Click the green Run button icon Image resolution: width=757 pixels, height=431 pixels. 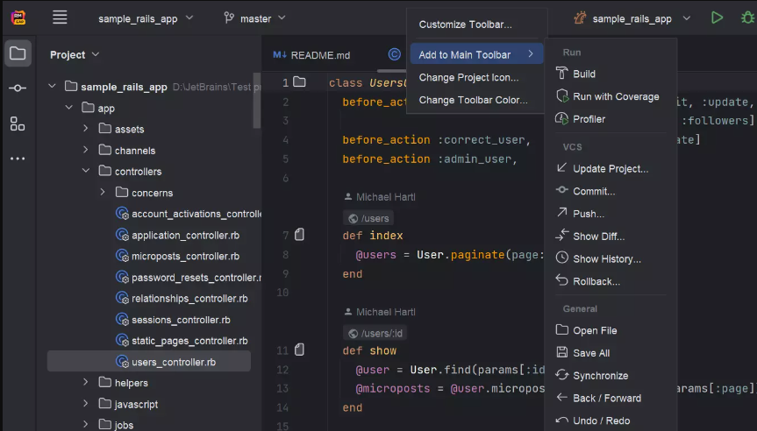[718, 18]
